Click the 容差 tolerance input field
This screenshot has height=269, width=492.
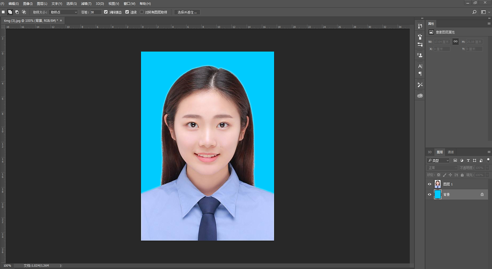point(96,12)
